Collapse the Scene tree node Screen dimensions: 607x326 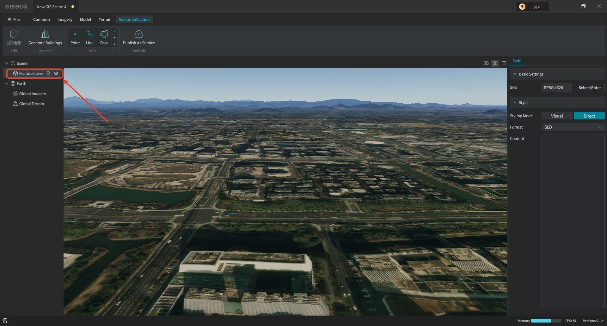tap(7, 63)
